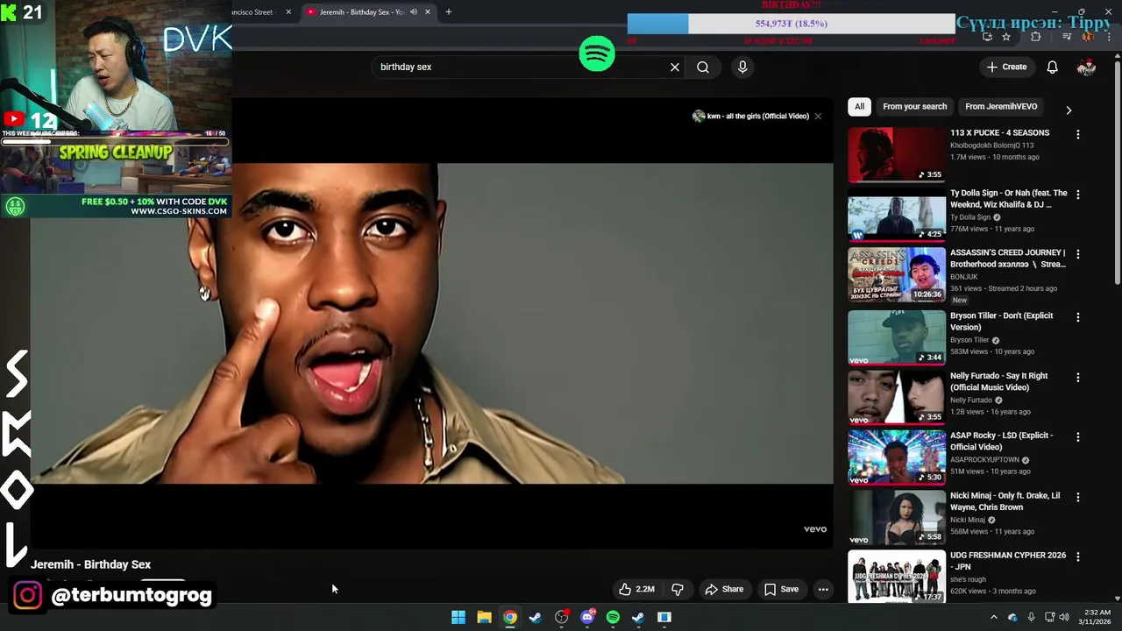Click the Kholbogdokh BolomjQ 113 channel name
This screenshot has height=631, width=1122.
pos(991,145)
